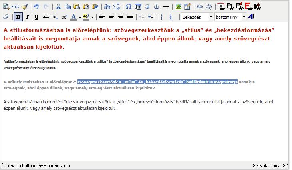The width and height of the screenshot is (292, 170).
Task: Click the paste from Word icon
Action: point(95,7)
